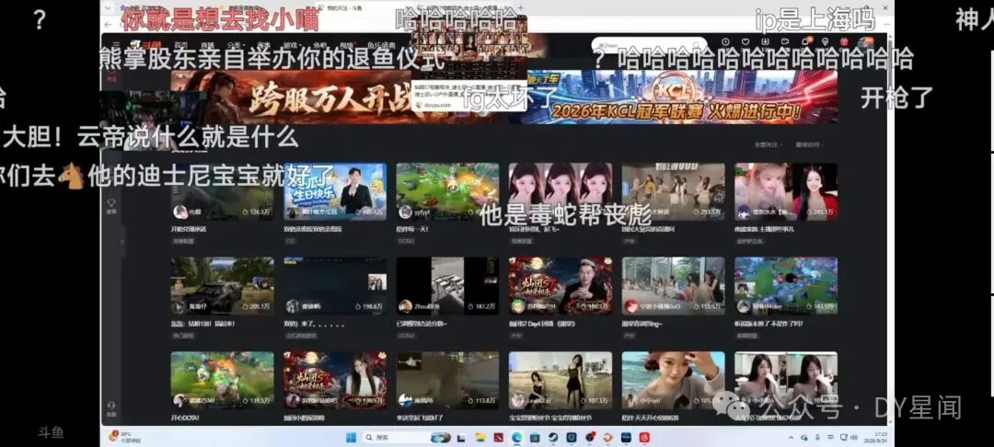
Task: Open customer service headset icon in sidebar
Action: click(x=112, y=407)
